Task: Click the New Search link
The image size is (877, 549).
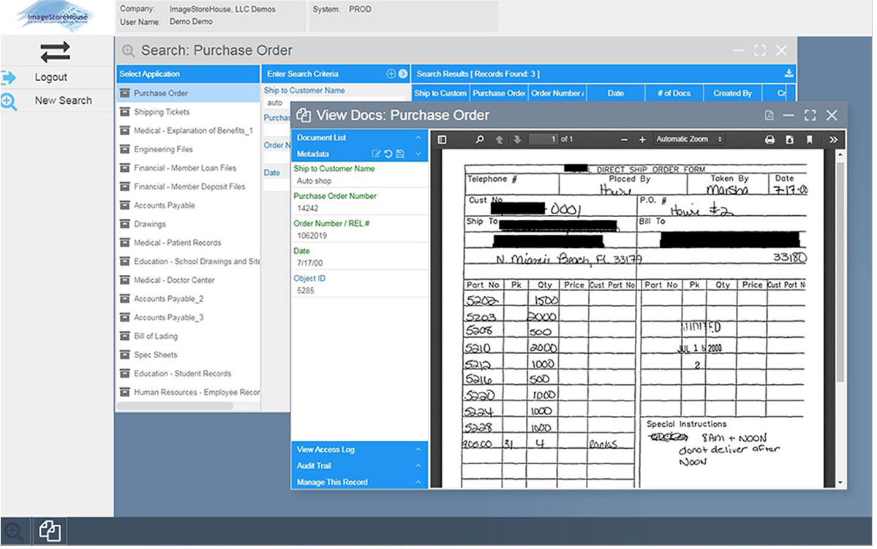Action: click(x=63, y=101)
